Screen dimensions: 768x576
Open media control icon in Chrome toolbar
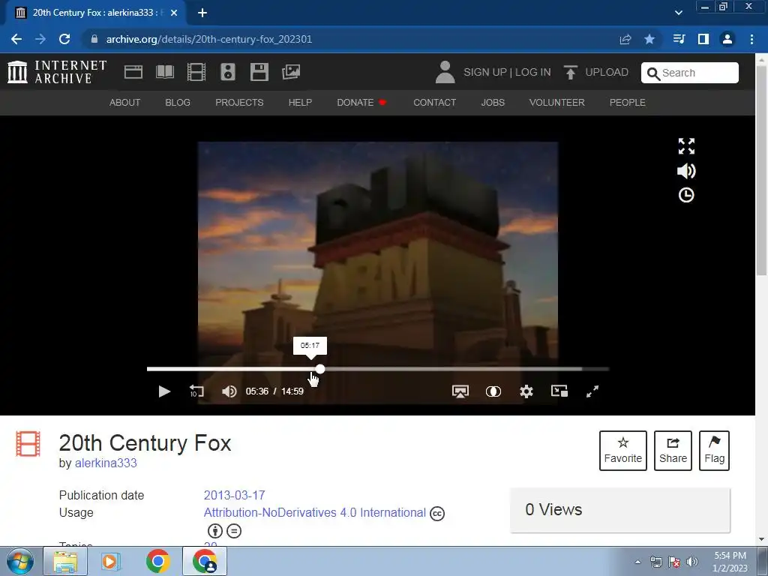[679, 39]
